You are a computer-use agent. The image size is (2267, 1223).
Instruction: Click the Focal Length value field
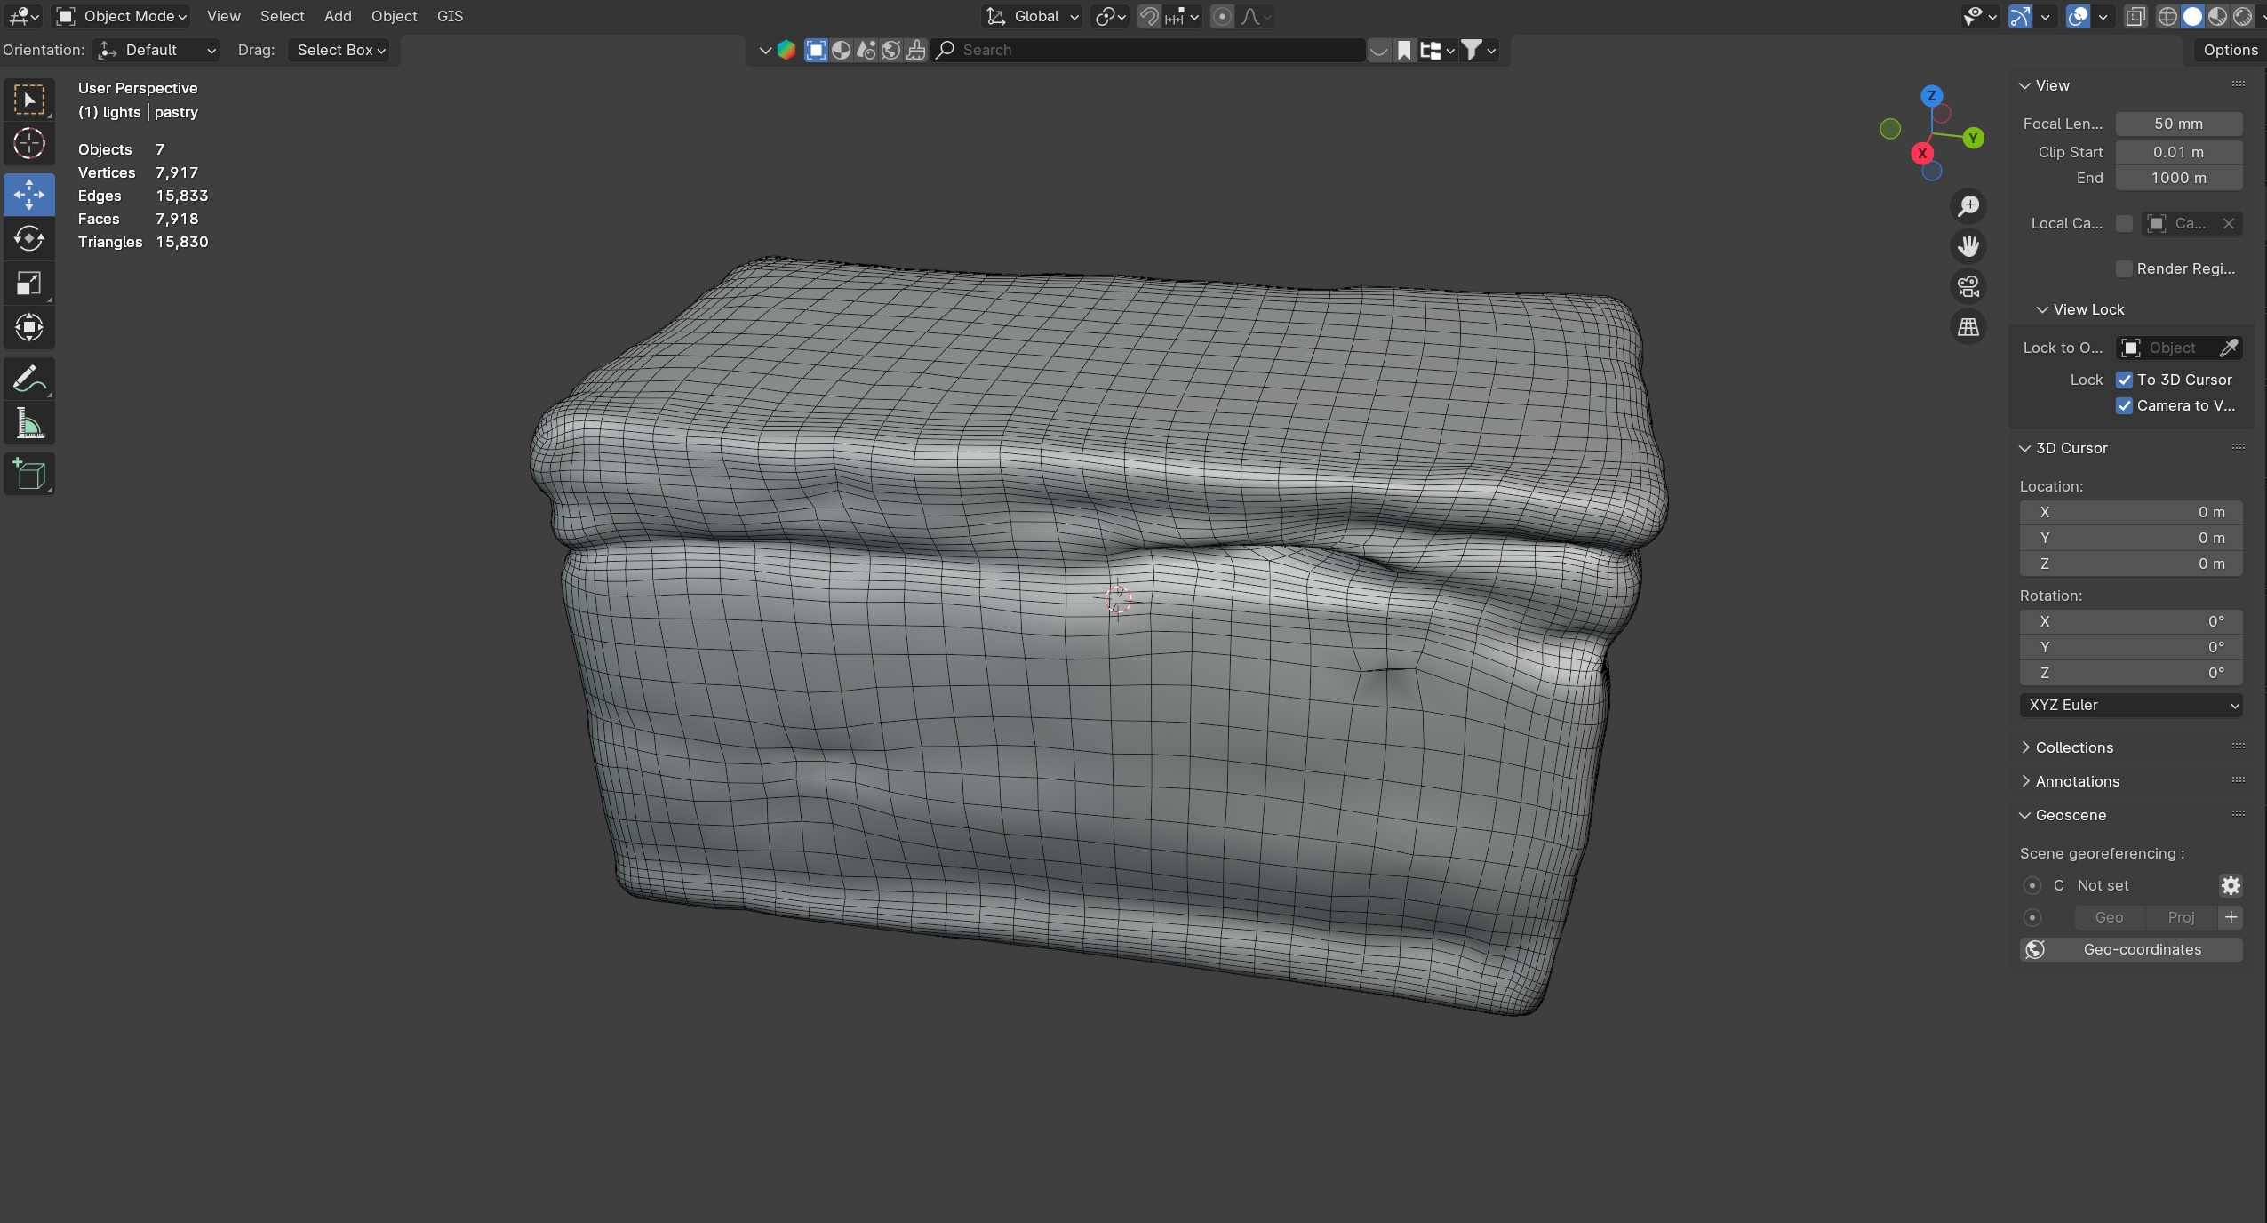coord(2177,124)
